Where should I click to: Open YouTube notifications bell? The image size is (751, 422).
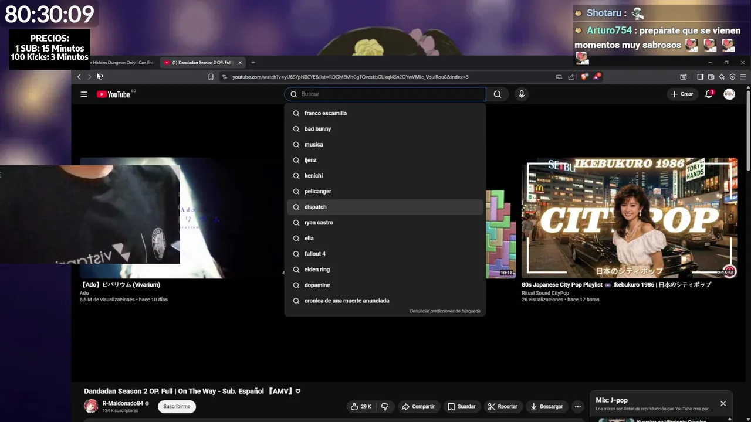[709, 94]
